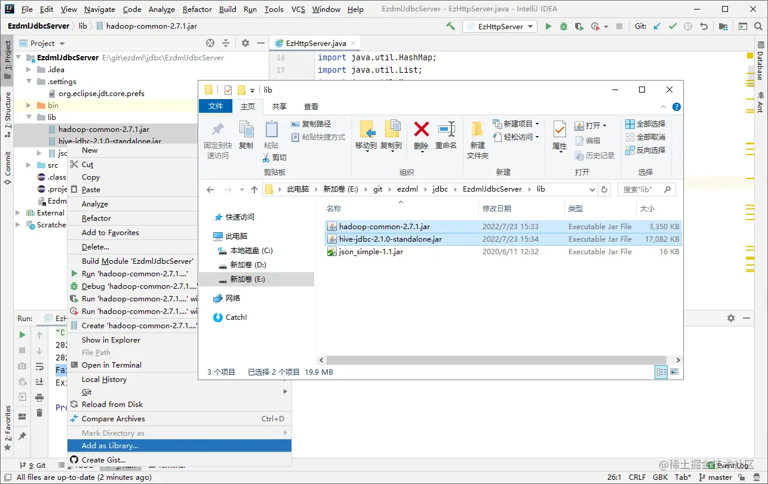The width and height of the screenshot is (768, 484).
Task: Click the 文件 tab in Explorer
Action: (x=216, y=106)
